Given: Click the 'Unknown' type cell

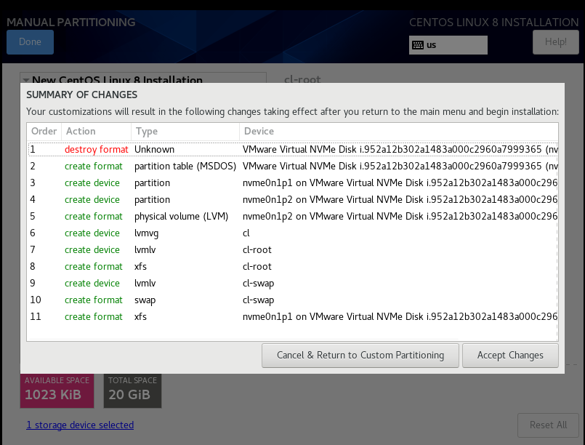Looking at the screenshot, I should (x=155, y=149).
